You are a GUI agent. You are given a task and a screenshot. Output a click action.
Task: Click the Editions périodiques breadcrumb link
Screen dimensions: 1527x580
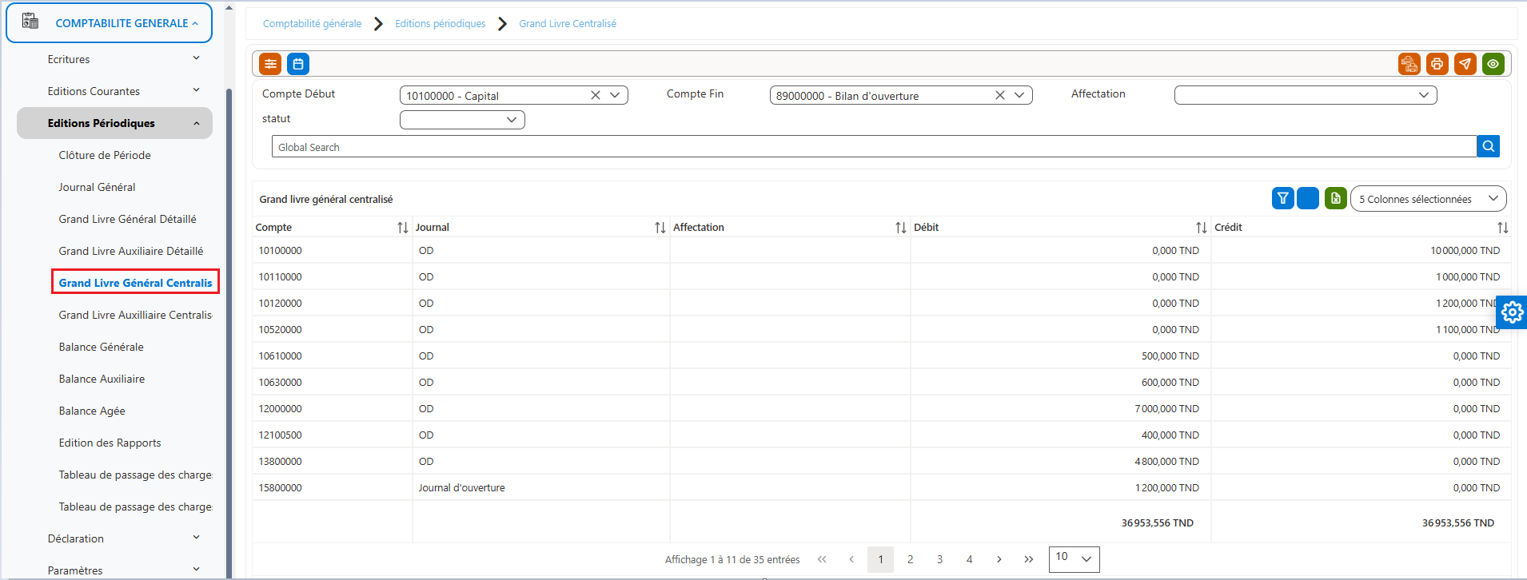click(441, 24)
